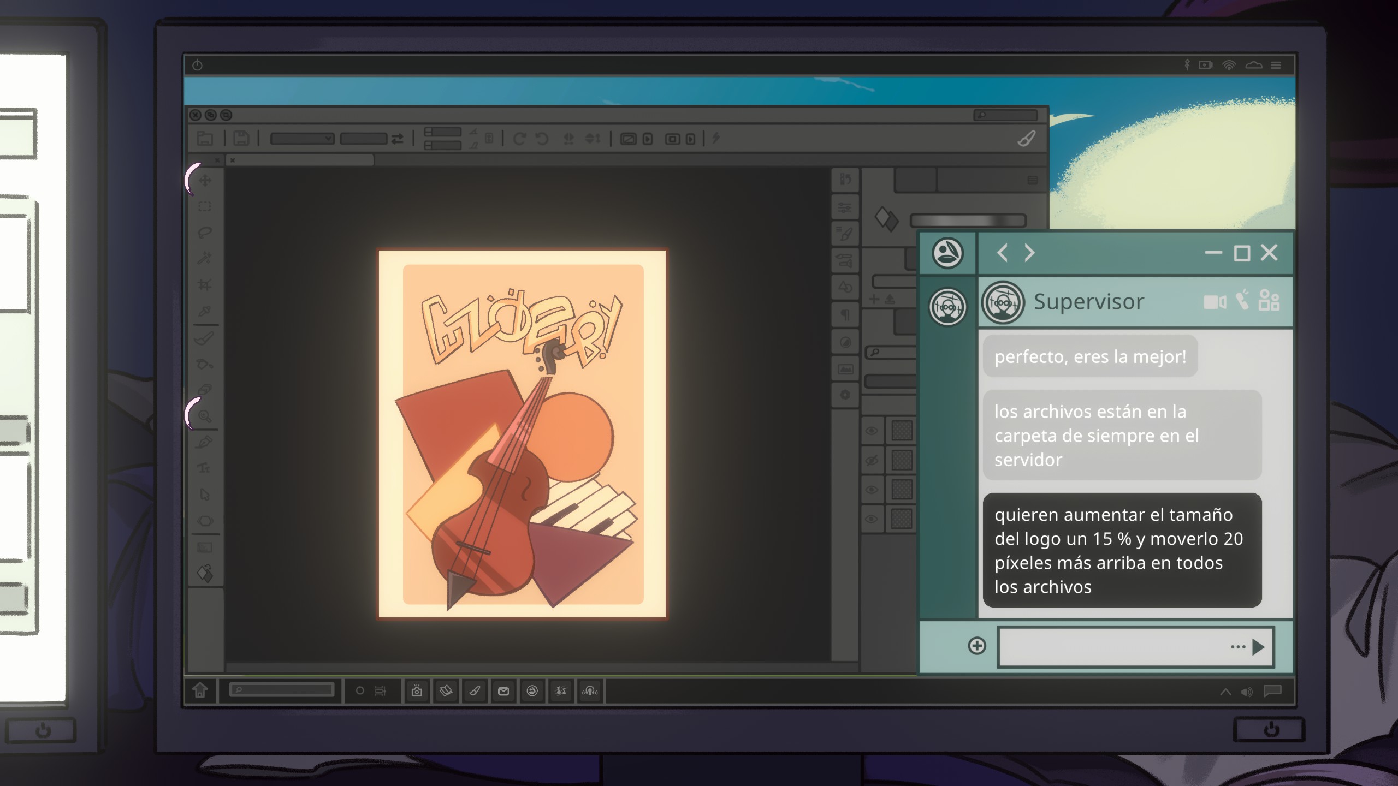
Task: Show the hidden second layer
Action: (872, 460)
